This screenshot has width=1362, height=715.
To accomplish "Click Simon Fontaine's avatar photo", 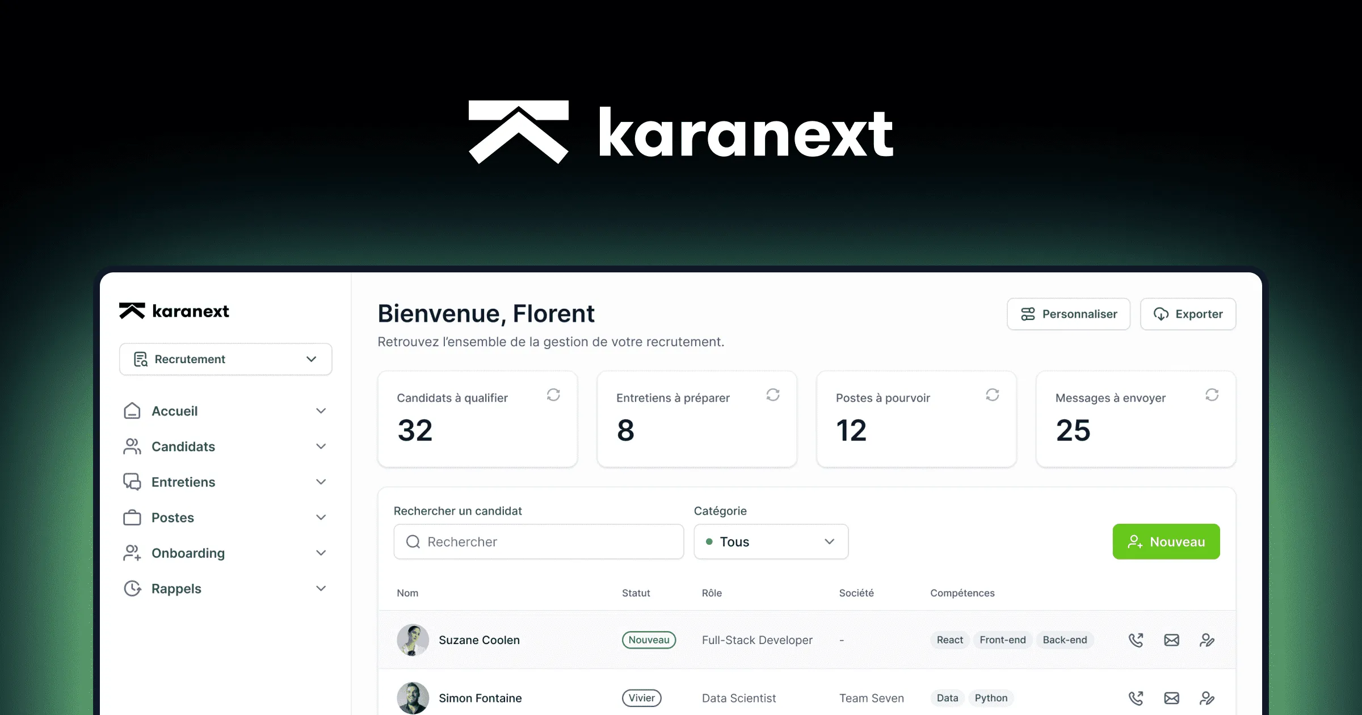I will pos(413,698).
